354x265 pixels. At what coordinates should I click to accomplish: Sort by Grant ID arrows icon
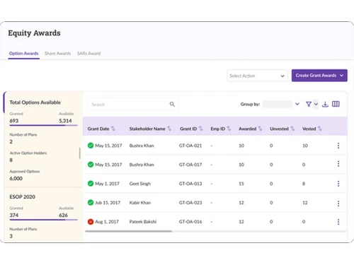click(200, 129)
